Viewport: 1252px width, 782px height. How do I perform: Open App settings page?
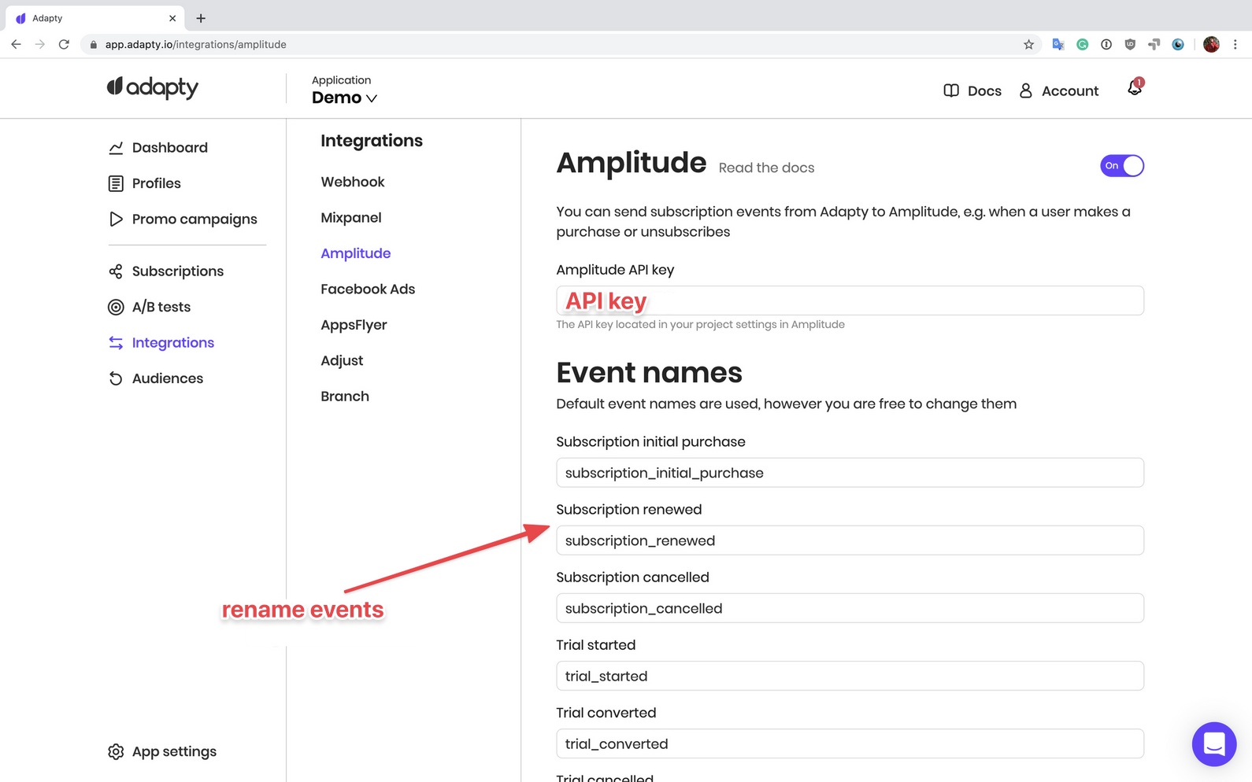pyautogui.click(x=174, y=751)
